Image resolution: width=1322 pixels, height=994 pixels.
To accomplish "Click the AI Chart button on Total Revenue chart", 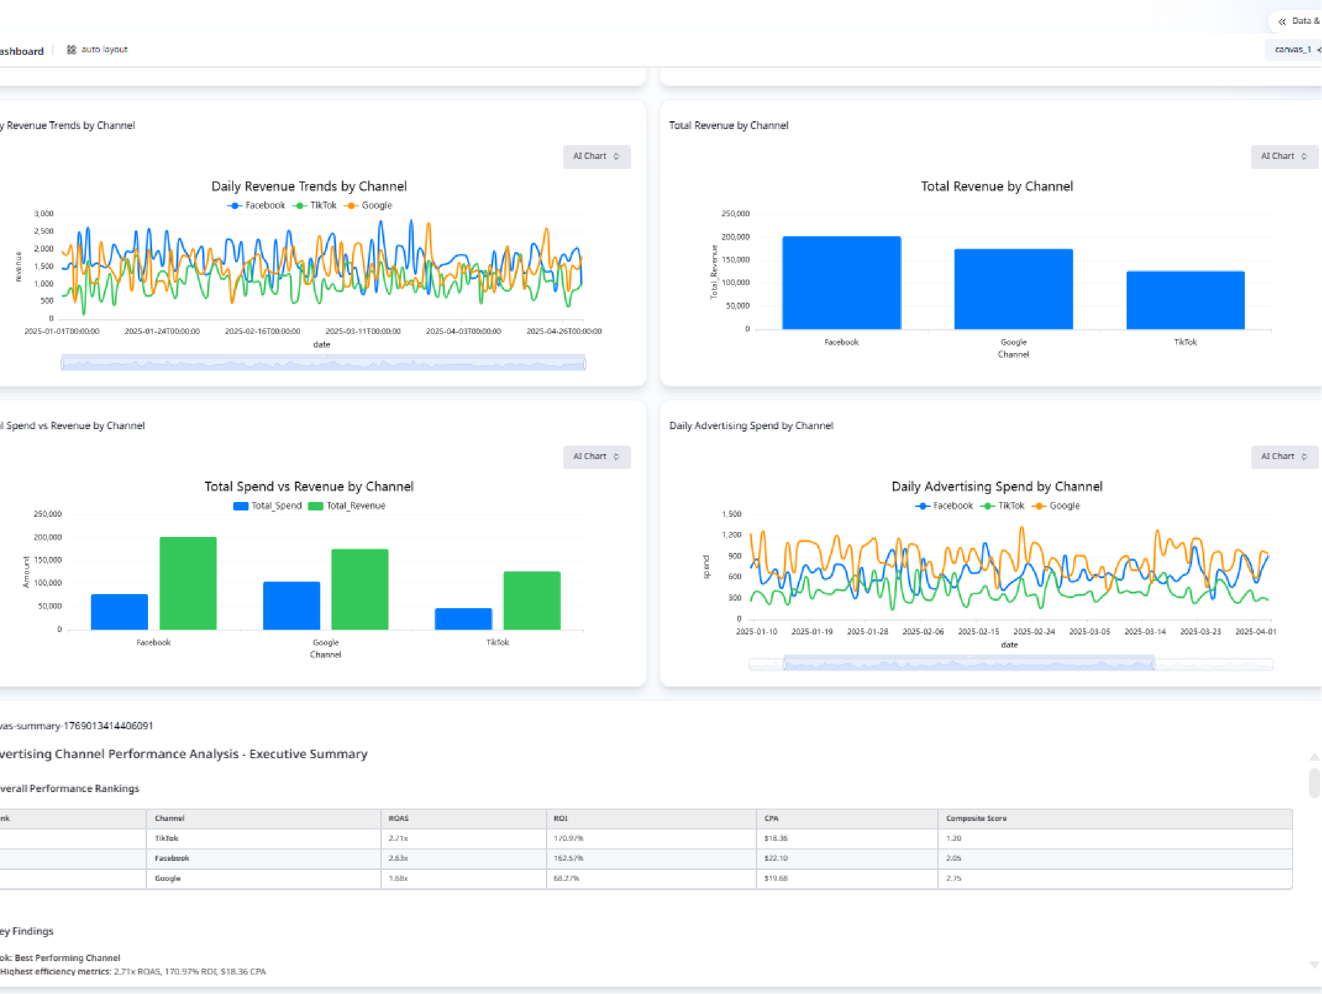I will [x=1279, y=156].
